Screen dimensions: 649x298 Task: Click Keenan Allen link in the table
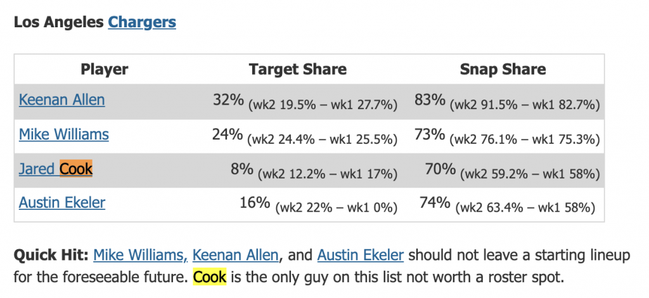click(x=61, y=100)
